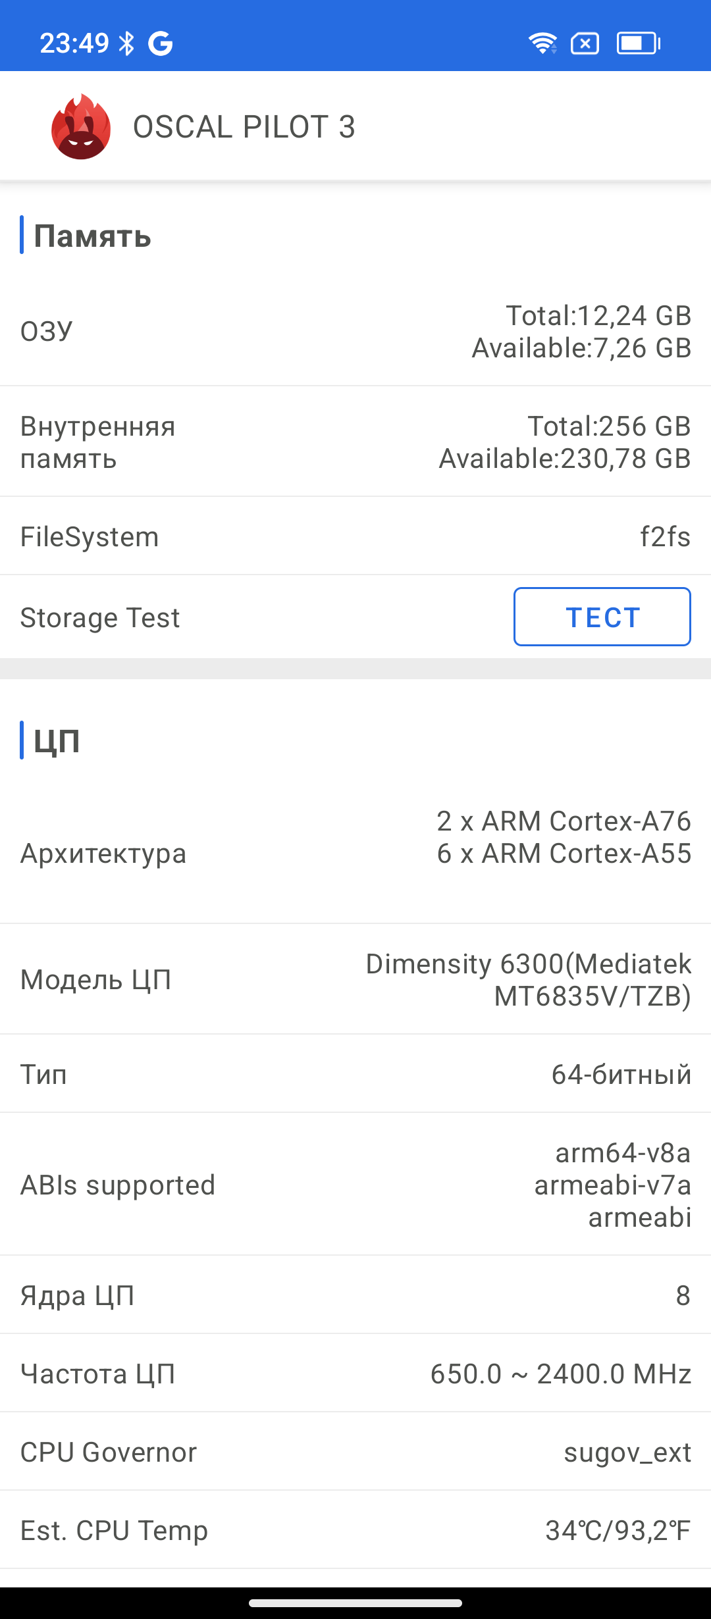Tap the Wi-Fi status icon
This screenshot has height=1619, width=711.
point(542,43)
